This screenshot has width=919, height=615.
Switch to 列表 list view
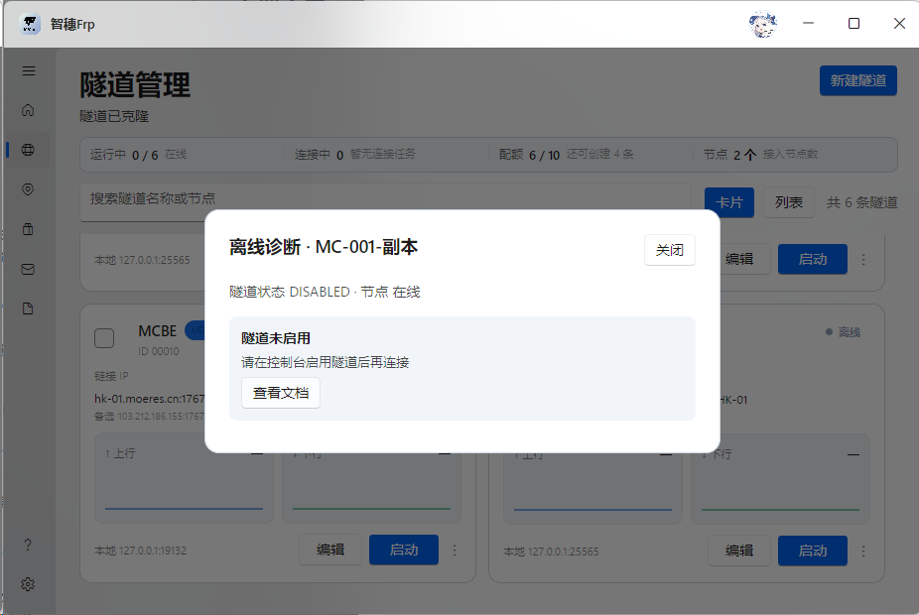789,202
